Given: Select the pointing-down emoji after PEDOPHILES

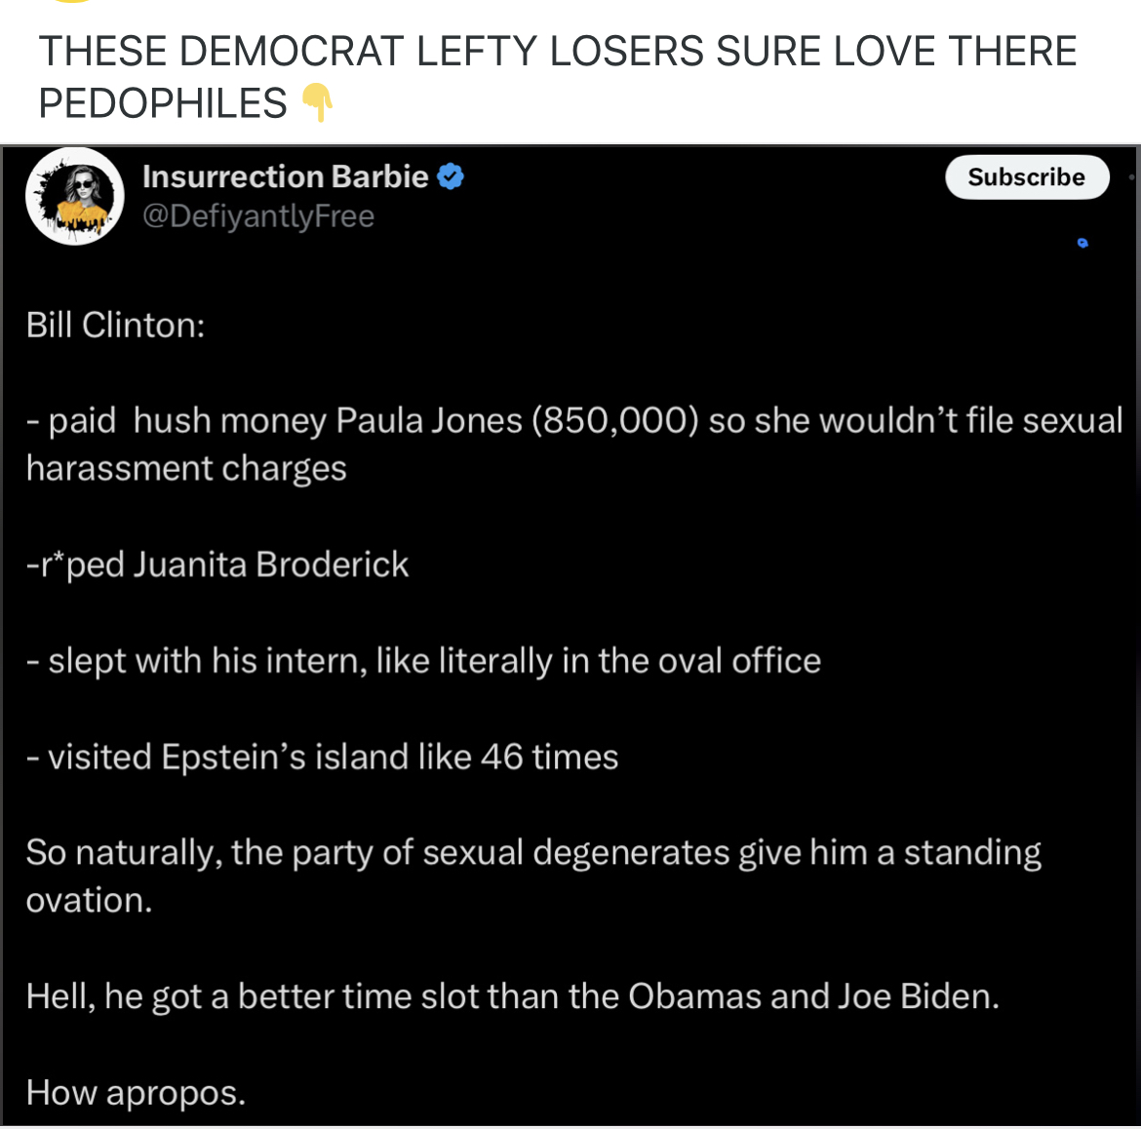Looking at the screenshot, I should click(314, 101).
